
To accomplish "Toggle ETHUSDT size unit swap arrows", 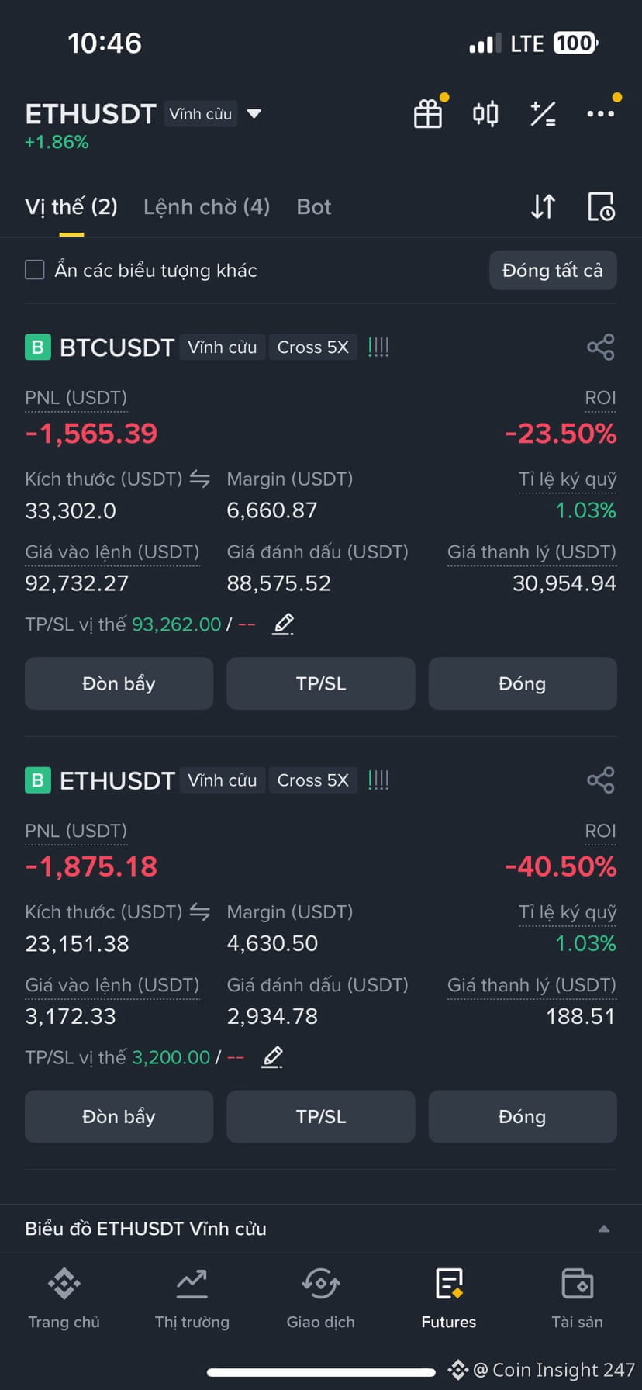I will pyautogui.click(x=200, y=912).
